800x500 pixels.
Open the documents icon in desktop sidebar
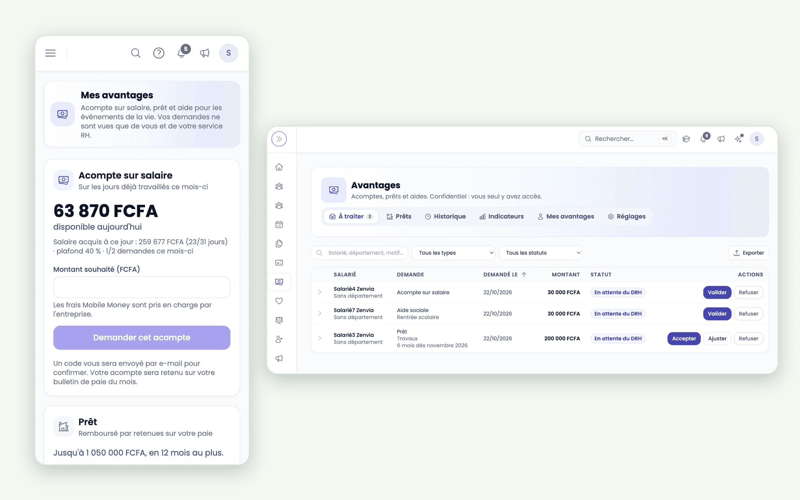click(279, 244)
